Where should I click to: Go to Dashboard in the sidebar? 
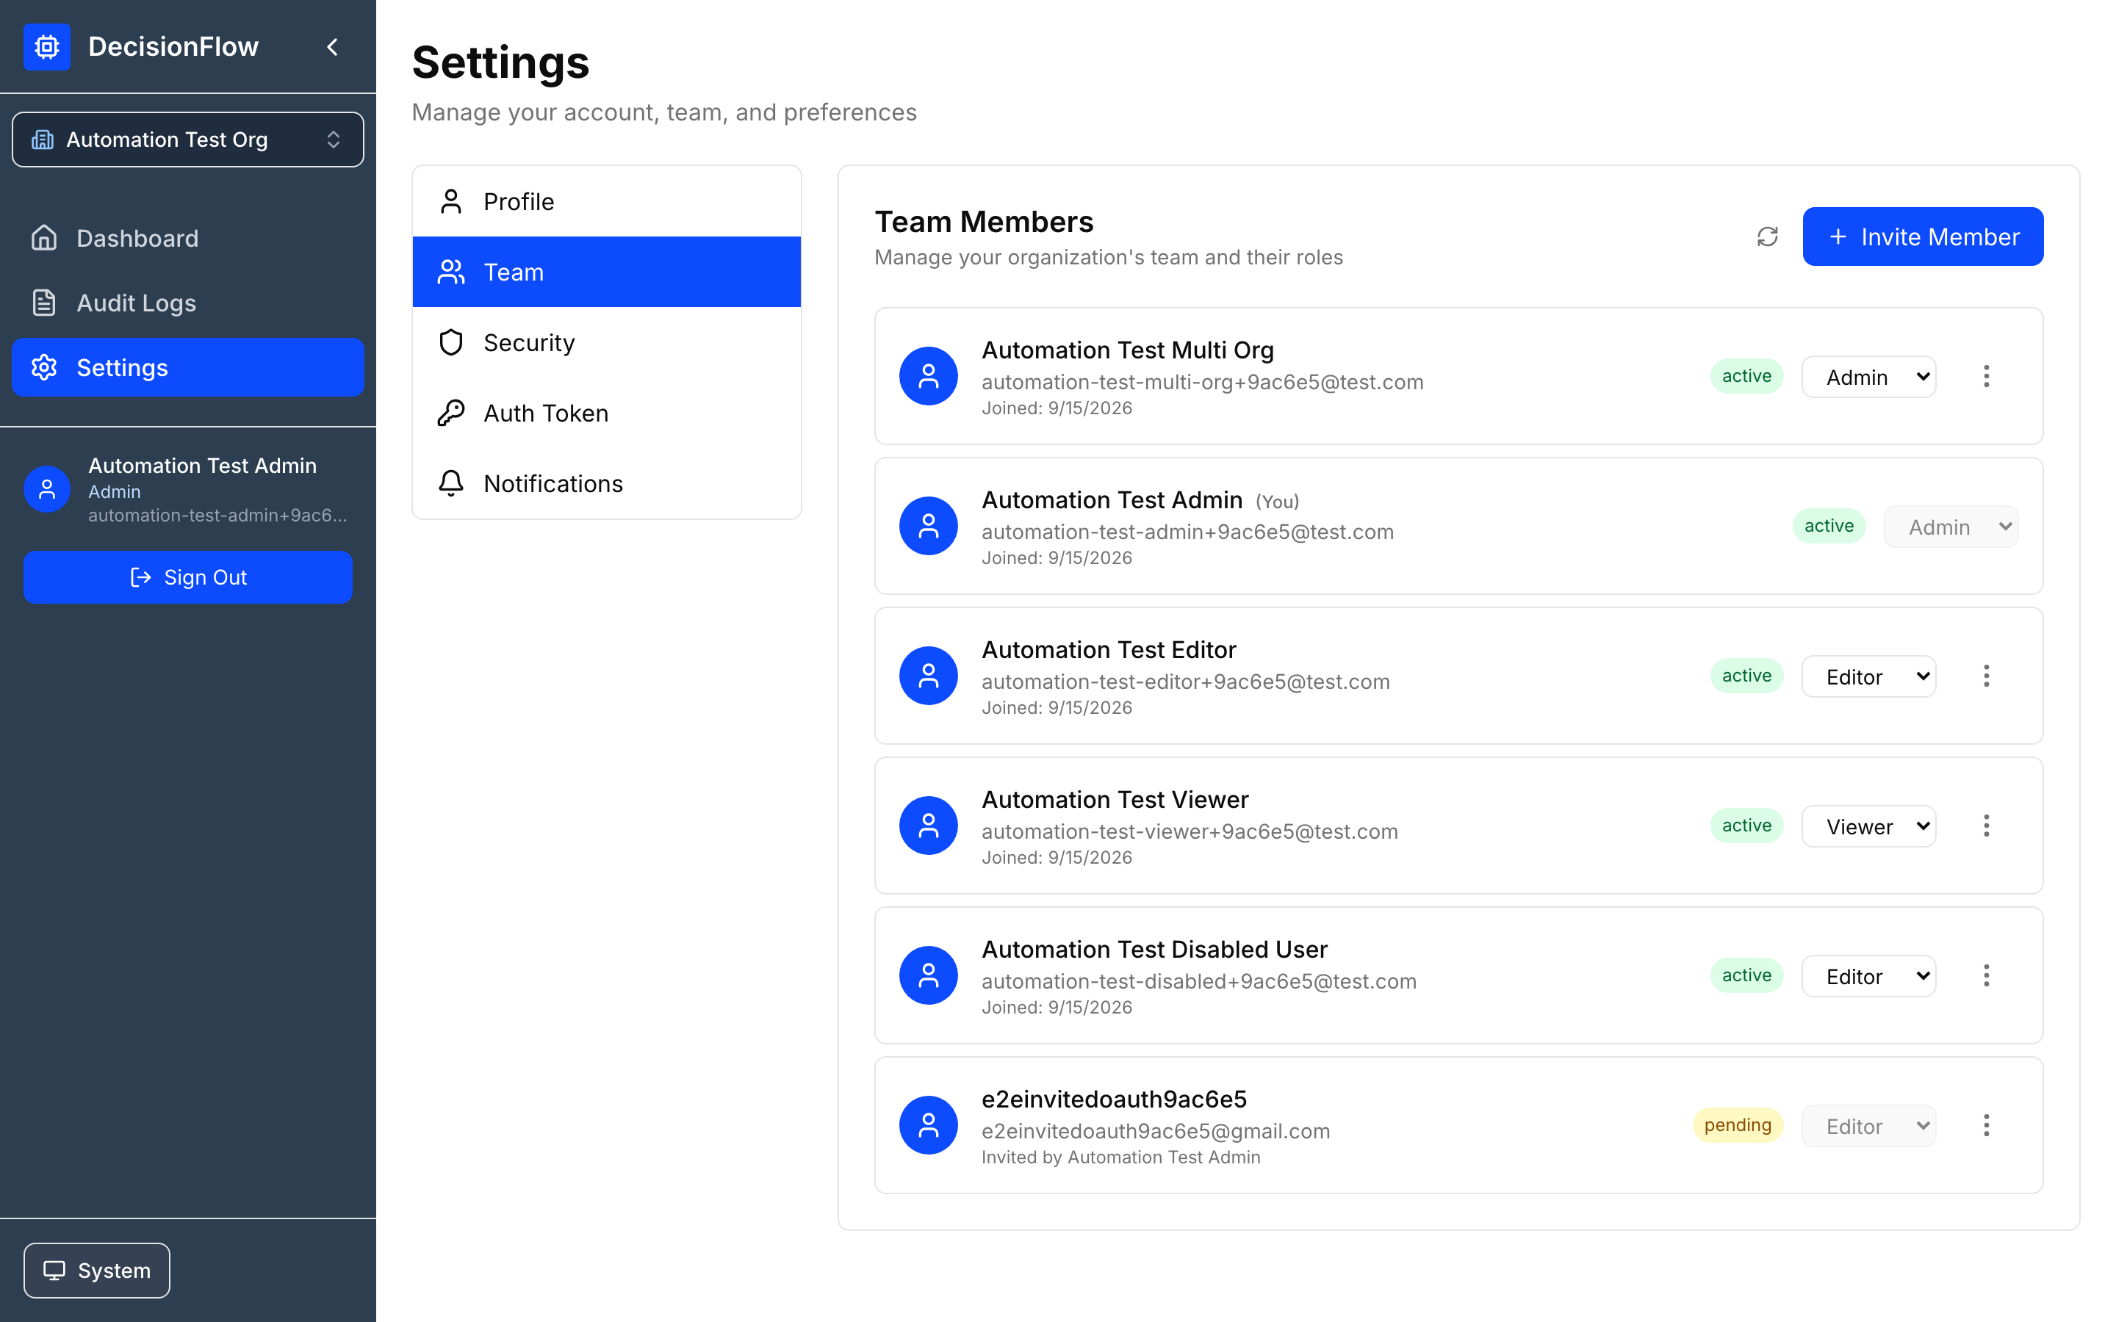coord(188,238)
